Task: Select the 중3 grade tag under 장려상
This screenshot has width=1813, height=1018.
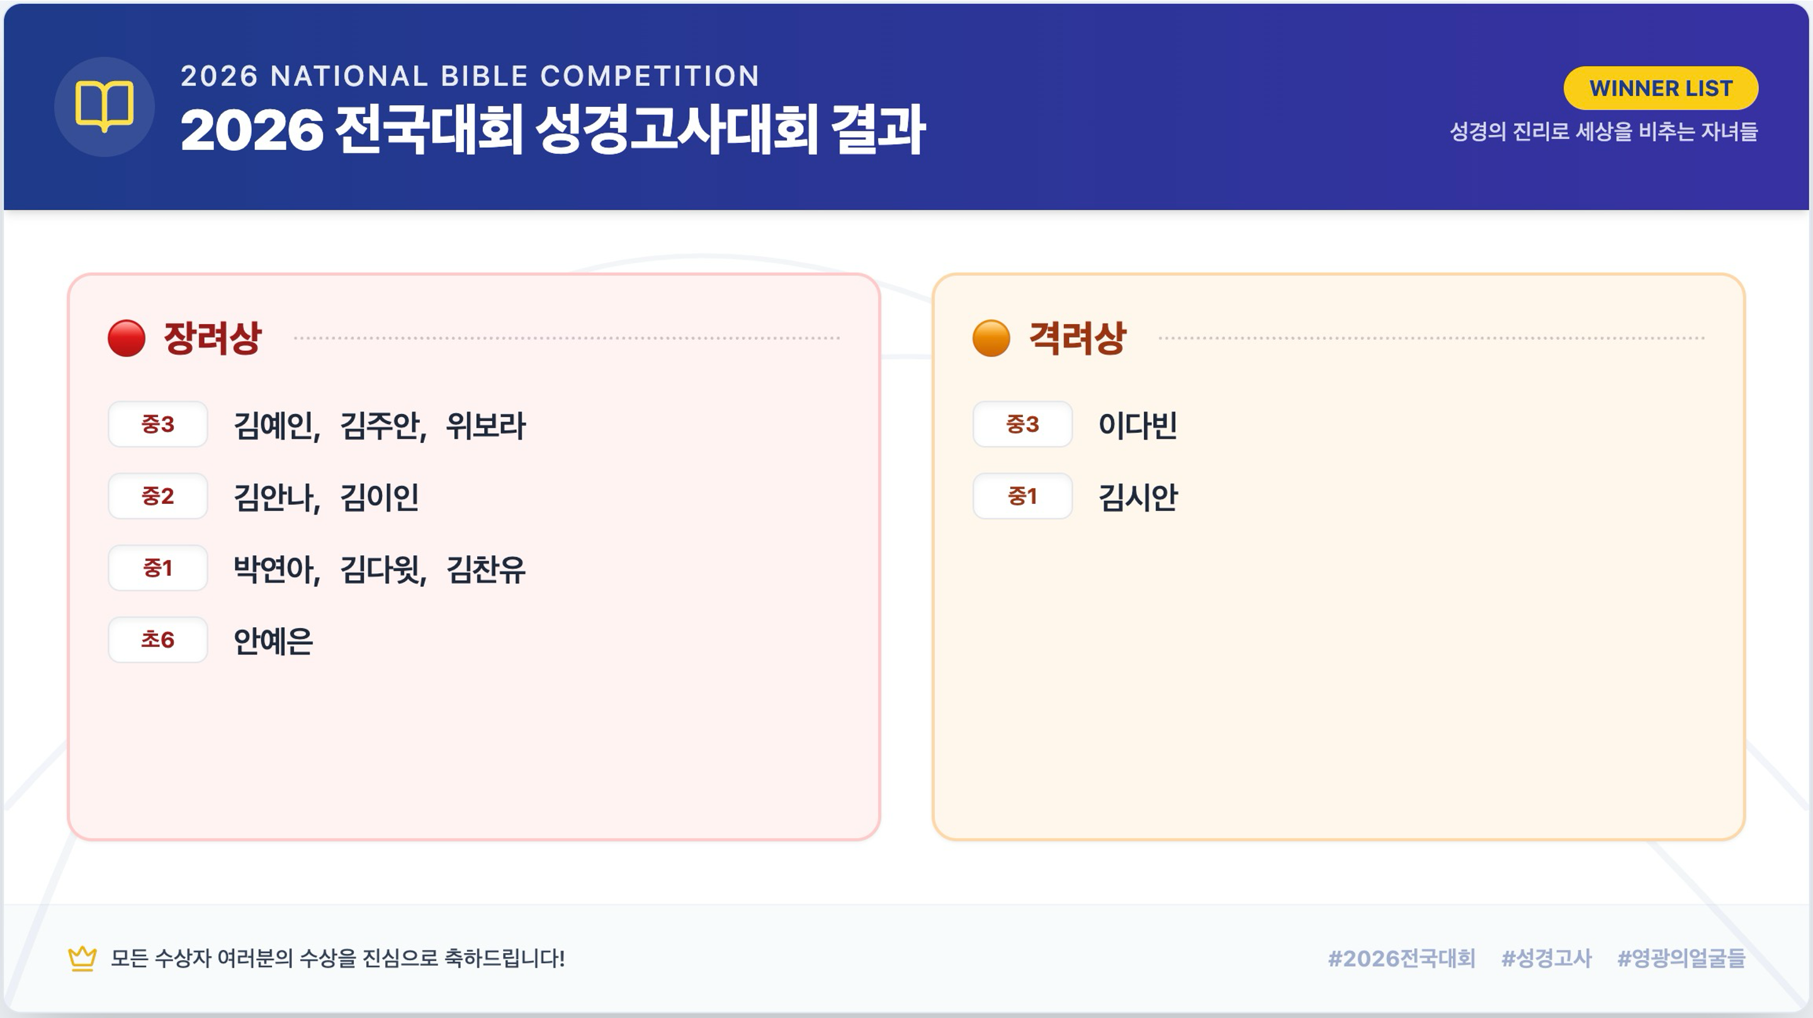Action: pyautogui.click(x=157, y=424)
